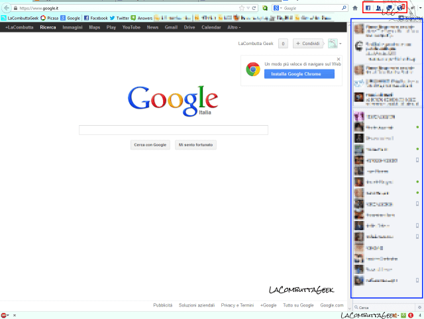Viewport: 424px width, 319px height.
Task: Click the + Condividi button
Action: tap(308, 44)
